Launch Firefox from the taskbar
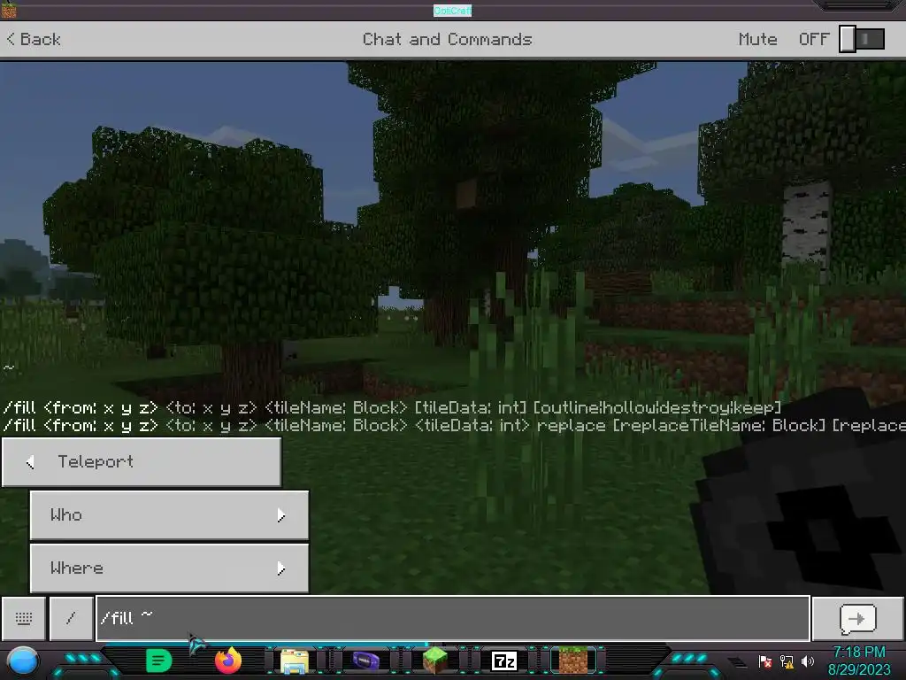This screenshot has height=680, width=906. click(227, 661)
